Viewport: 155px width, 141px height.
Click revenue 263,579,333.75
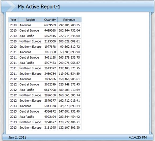(69, 58)
